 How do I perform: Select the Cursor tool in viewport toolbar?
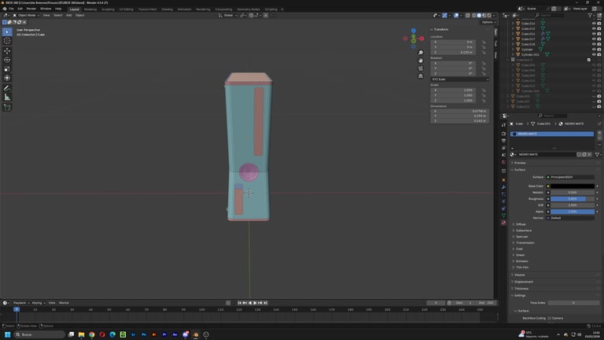coord(7,41)
